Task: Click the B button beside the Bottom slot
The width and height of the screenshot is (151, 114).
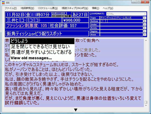Action: tap(145, 21)
